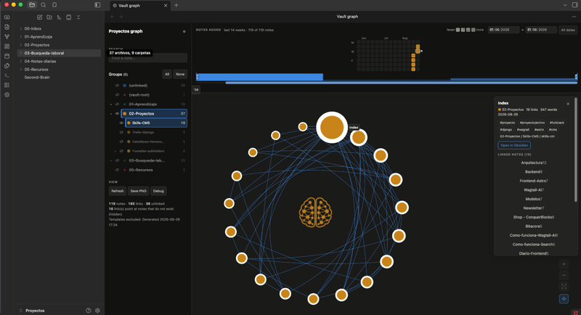This screenshot has height=315, width=581.
Task: Zoom in with the plus icon on the graph
Action: click(x=564, y=264)
